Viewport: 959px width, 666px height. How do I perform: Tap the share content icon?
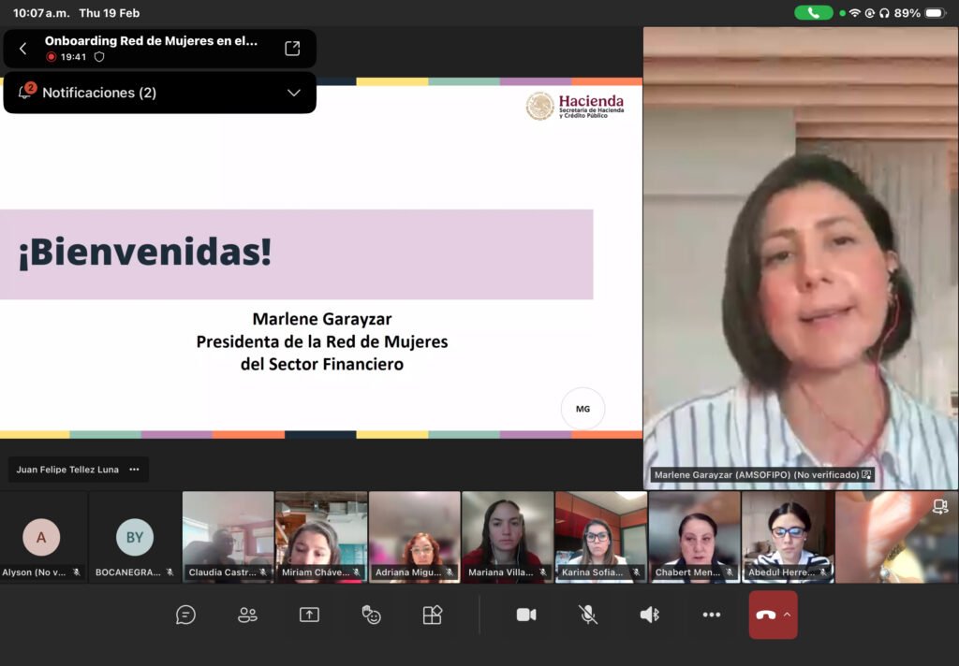[309, 615]
